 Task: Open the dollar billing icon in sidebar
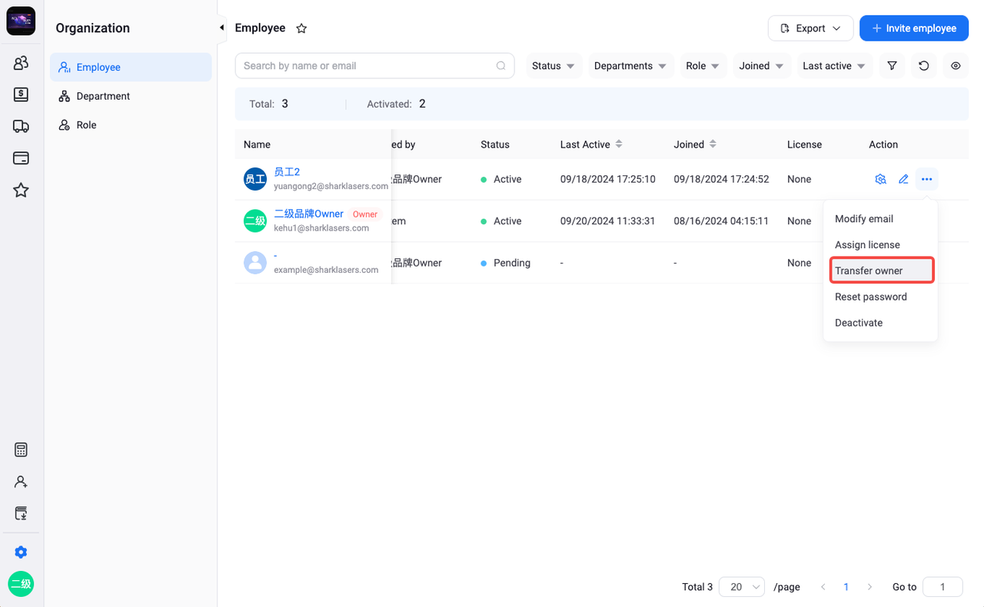coord(21,95)
